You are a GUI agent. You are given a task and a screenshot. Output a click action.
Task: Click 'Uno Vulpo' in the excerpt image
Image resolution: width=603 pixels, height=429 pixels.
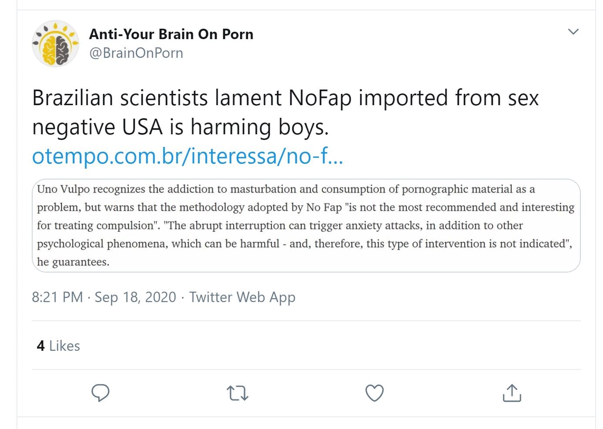[x=63, y=190]
